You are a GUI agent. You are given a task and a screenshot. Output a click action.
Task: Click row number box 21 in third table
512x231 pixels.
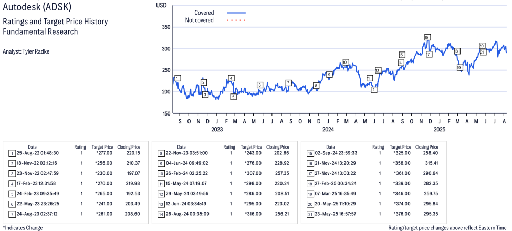310,214
